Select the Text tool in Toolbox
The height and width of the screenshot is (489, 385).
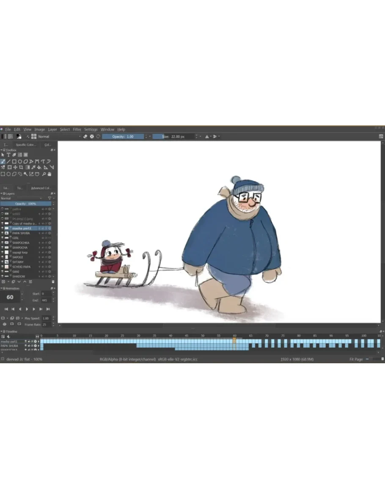8,155
